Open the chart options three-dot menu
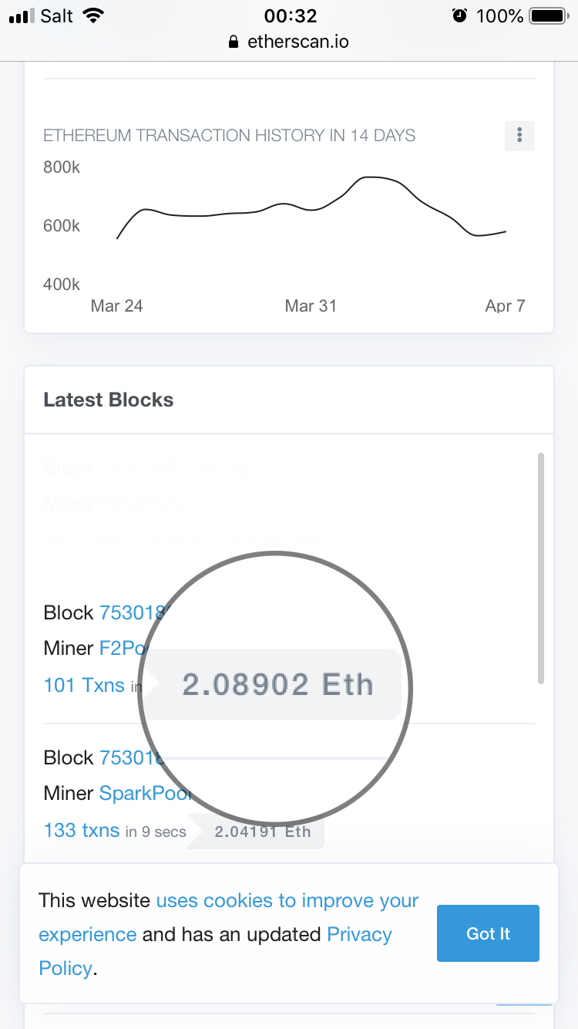Screen dimensions: 578x1029 (x=519, y=136)
